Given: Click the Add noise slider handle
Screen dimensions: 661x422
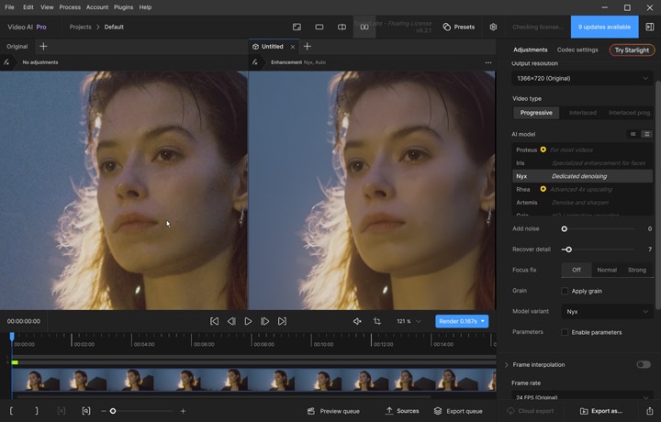Looking at the screenshot, I should pos(564,228).
